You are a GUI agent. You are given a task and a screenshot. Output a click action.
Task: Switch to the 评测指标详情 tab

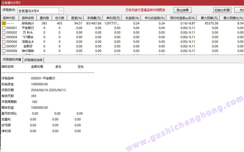[x=12, y=60]
